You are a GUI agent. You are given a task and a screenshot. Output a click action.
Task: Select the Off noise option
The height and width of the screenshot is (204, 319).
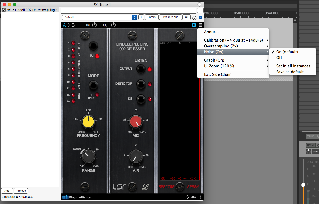pos(293,57)
